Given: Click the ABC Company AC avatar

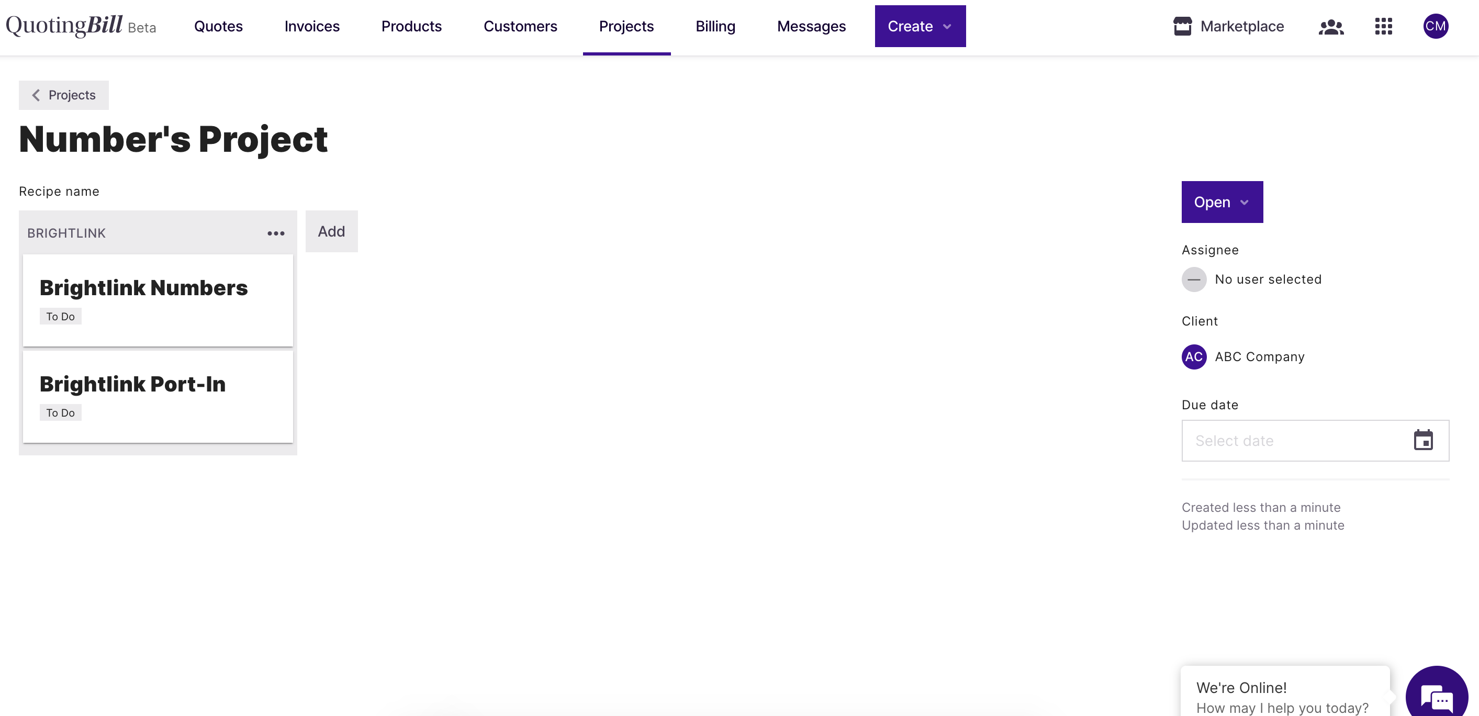Looking at the screenshot, I should pos(1194,356).
